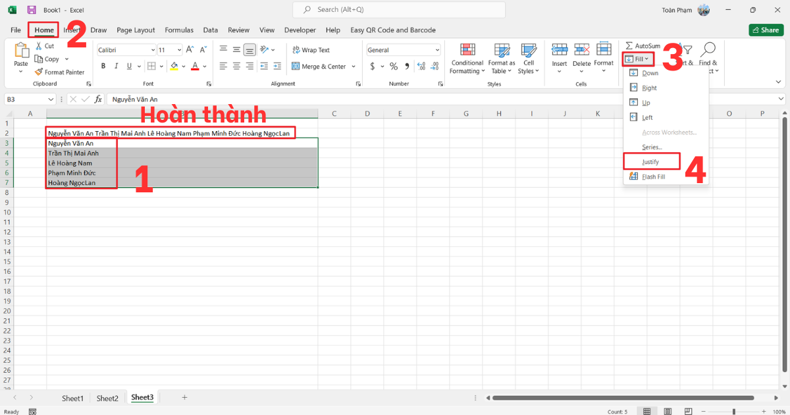Click the Cut scissors icon
Image resolution: width=790 pixels, height=415 pixels.
38,46
